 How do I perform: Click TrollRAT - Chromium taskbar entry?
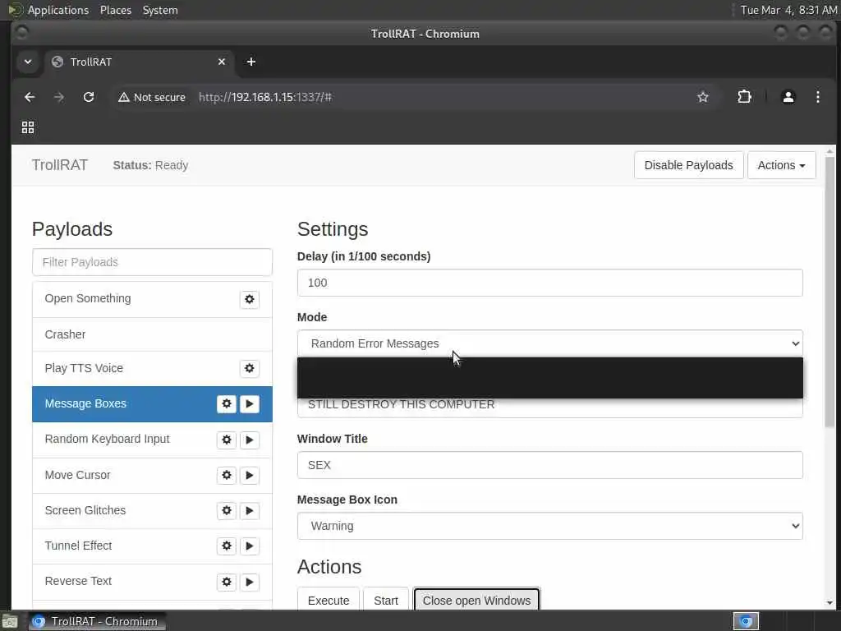(x=97, y=621)
